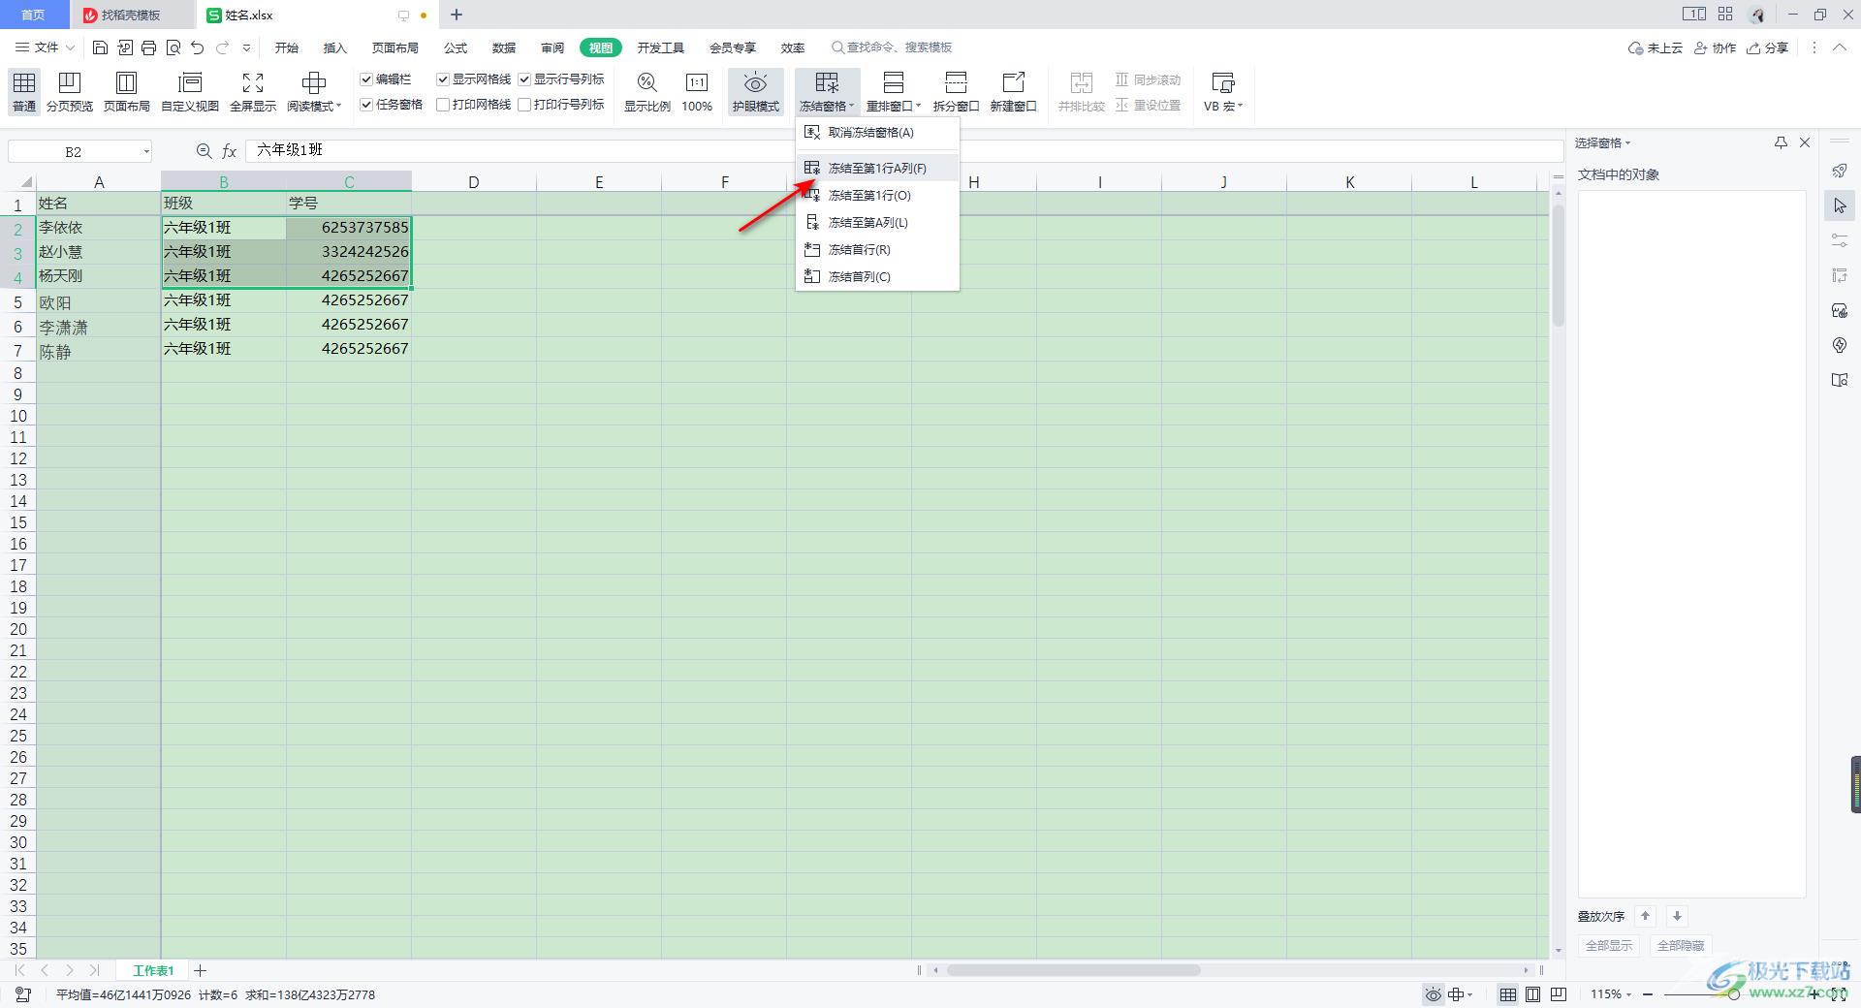Viewport: 1861px width, 1008px height.
Task: Move object up in stacking order
Action: click(x=1645, y=916)
